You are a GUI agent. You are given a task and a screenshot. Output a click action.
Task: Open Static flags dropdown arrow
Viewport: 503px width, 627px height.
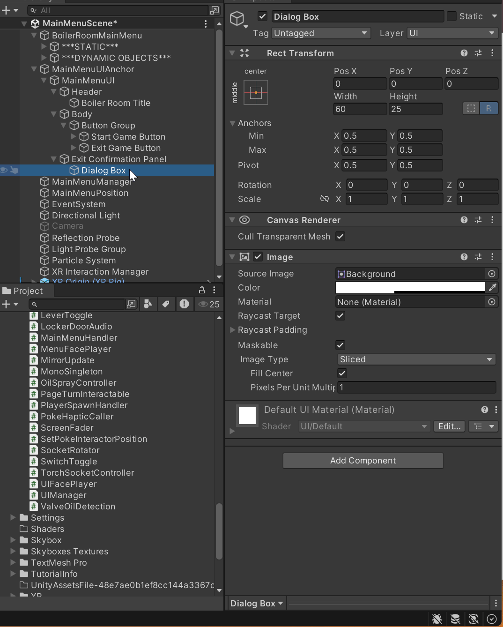pyautogui.click(x=495, y=16)
